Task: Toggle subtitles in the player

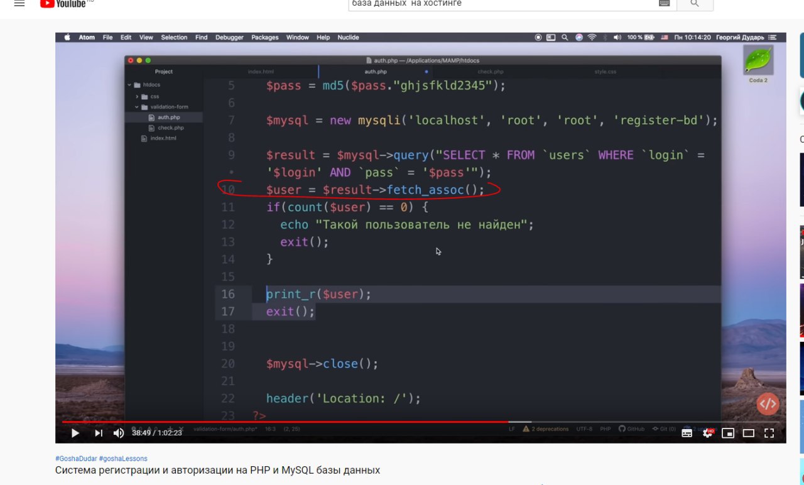Action: tap(687, 433)
